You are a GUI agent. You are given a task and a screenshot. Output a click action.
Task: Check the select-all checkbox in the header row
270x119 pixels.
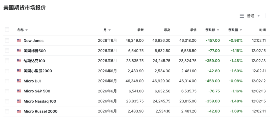coord(7,30)
